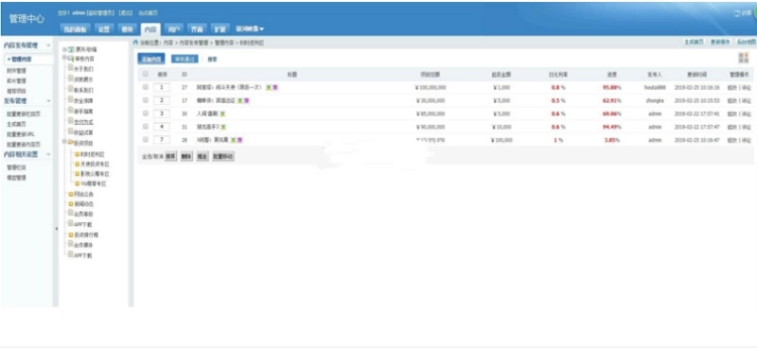Click the left-arrow icon to collapse the sidebar
The image size is (757, 348).
coord(56,228)
